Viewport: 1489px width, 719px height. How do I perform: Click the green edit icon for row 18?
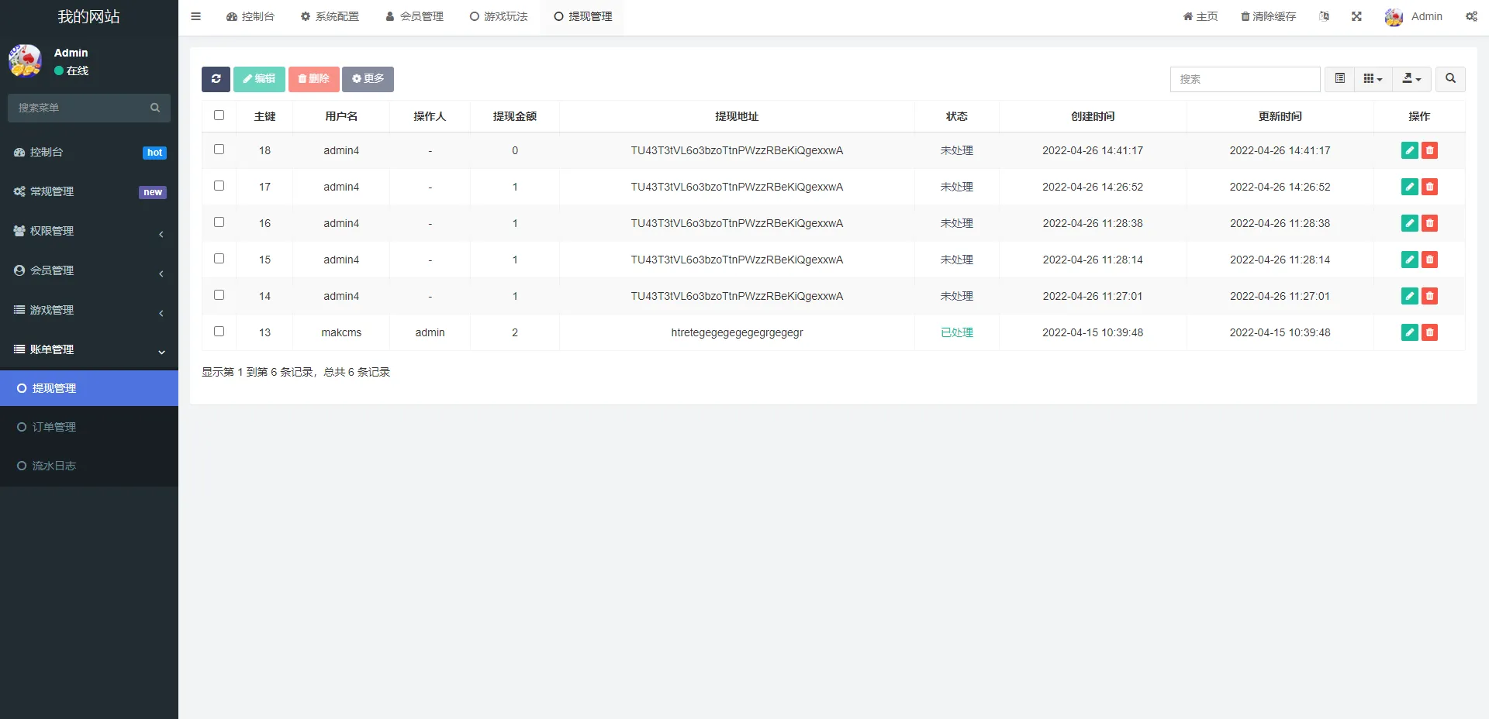tap(1409, 150)
